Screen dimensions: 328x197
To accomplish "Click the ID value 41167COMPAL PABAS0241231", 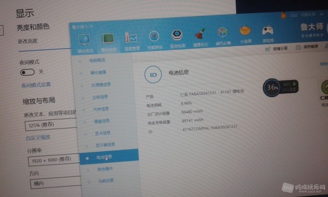I will point(210,128).
